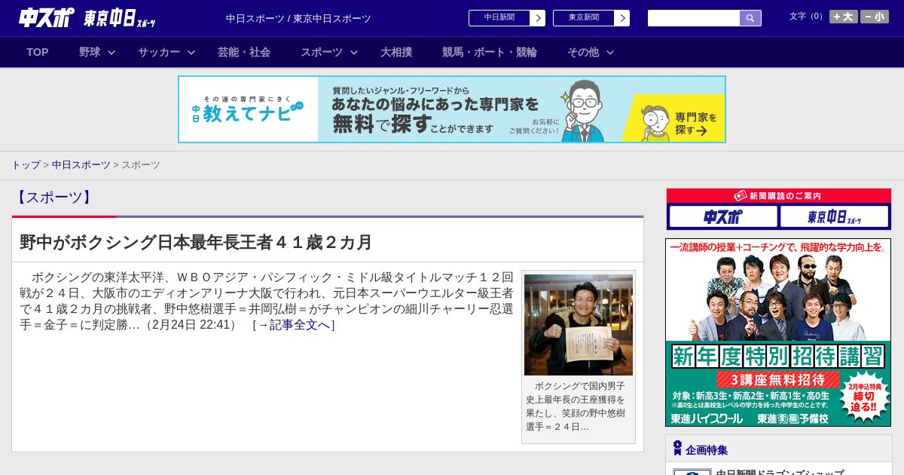The width and height of the screenshot is (904, 475).
Task: Follow the 中日スポーツ breadcrumb link
Action: point(81,164)
